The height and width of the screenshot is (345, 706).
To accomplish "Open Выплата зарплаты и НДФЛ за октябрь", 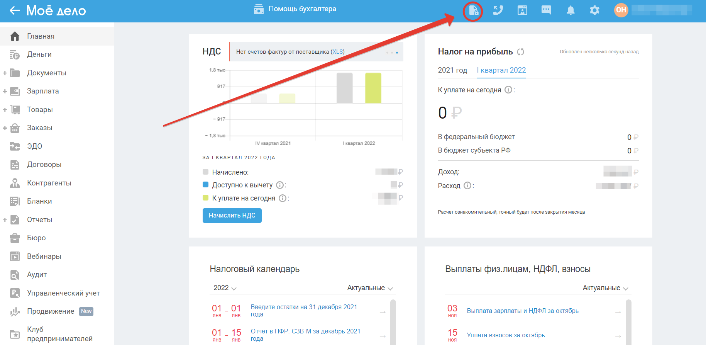I will click(x=523, y=311).
